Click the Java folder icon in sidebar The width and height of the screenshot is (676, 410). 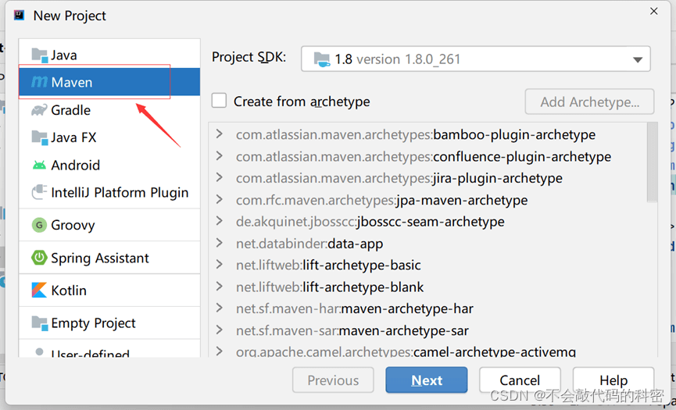(39, 55)
